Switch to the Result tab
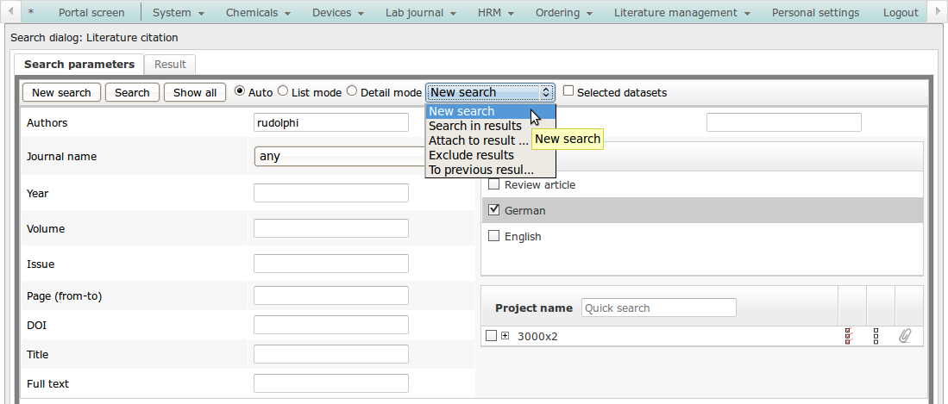 click(170, 64)
